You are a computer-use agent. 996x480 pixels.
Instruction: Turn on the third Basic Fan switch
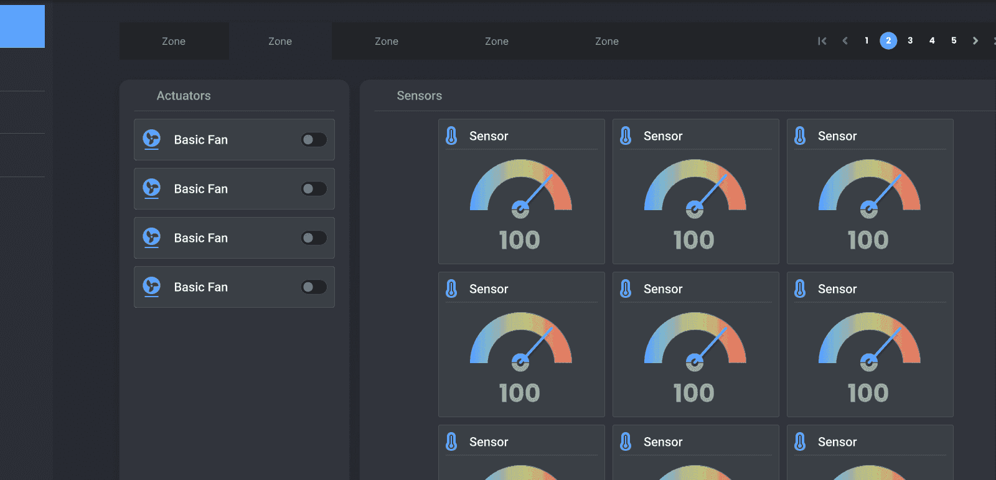tap(314, 238)
